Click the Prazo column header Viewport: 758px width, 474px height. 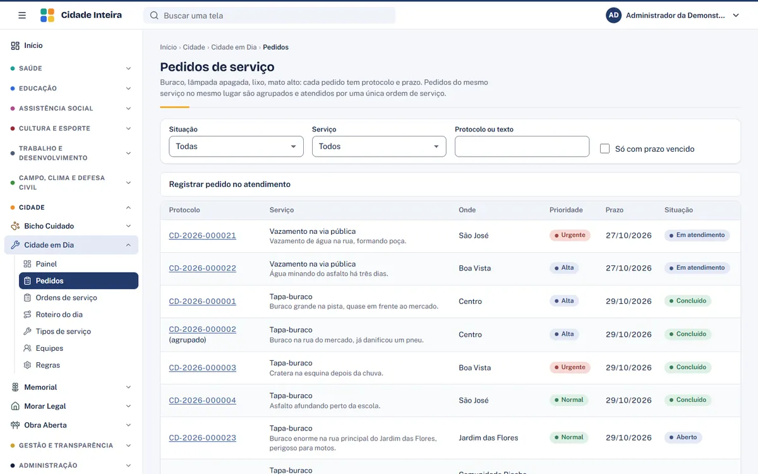[614, 210]
